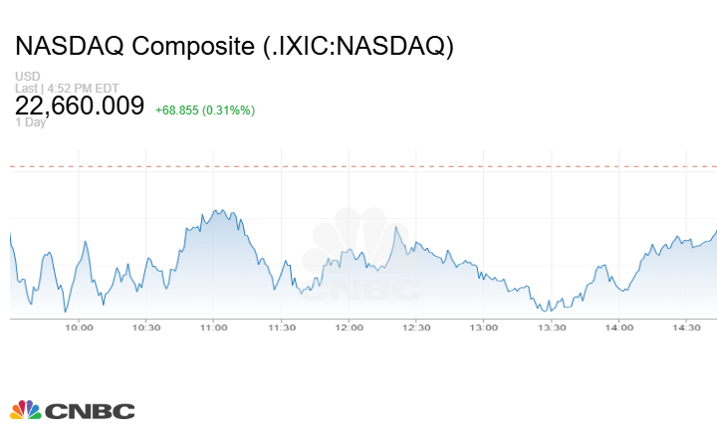This screenshot has width=717, height=448.
Task: Select the 1 Day range label
Action: point(30,123)
